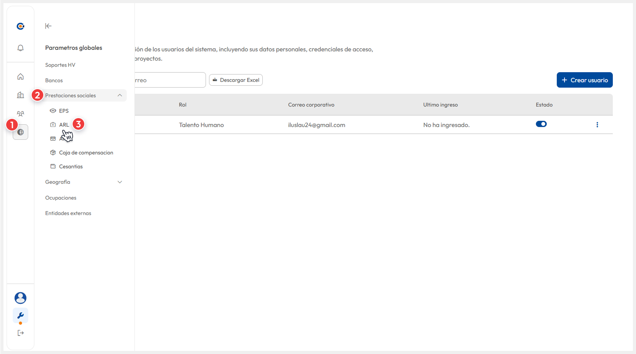636x354 pixels.
Task: Select the globe global parameters icon
Action: (x=21, y=132)
